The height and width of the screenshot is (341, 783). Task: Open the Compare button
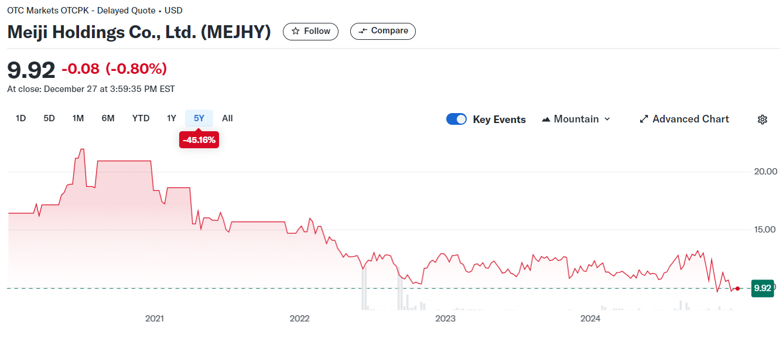click(x=383, y=31)
